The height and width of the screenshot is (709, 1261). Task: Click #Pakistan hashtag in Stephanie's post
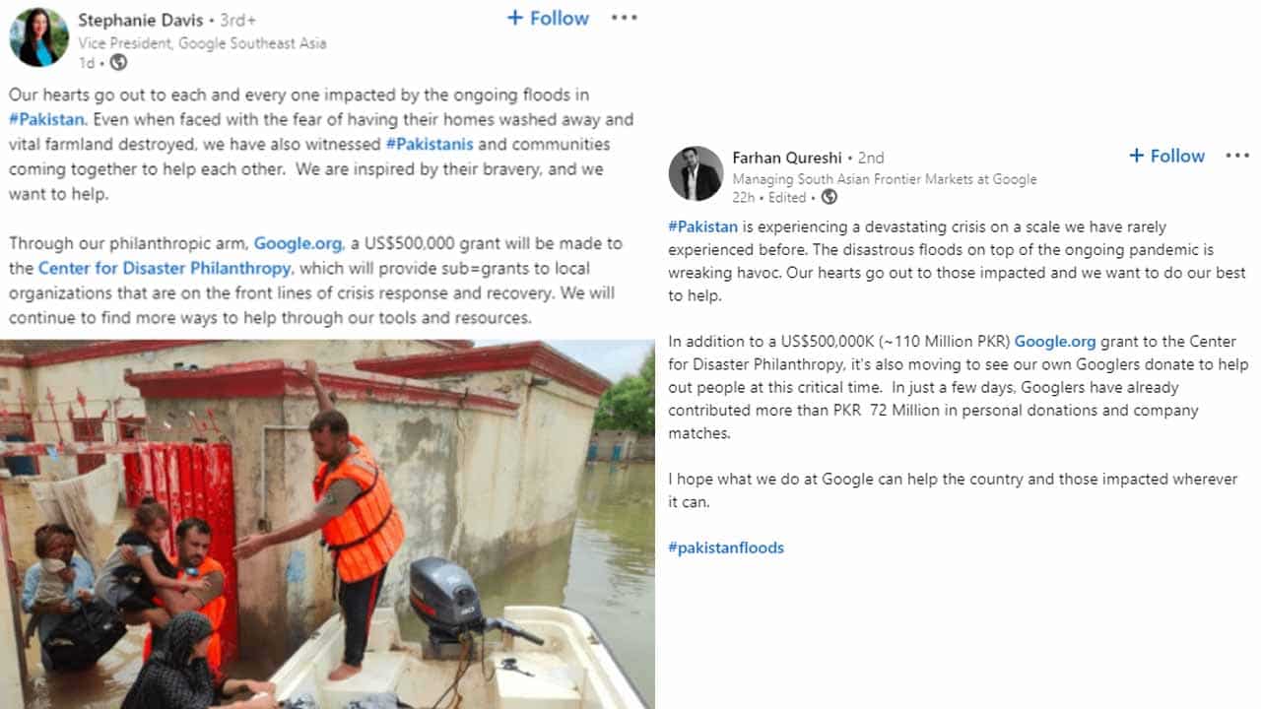click(46, 120)
